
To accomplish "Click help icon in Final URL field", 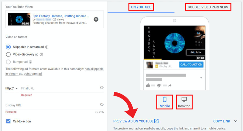I will (x=102, y=88).
